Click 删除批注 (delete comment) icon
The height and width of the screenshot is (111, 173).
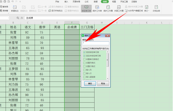coord(33,8)
